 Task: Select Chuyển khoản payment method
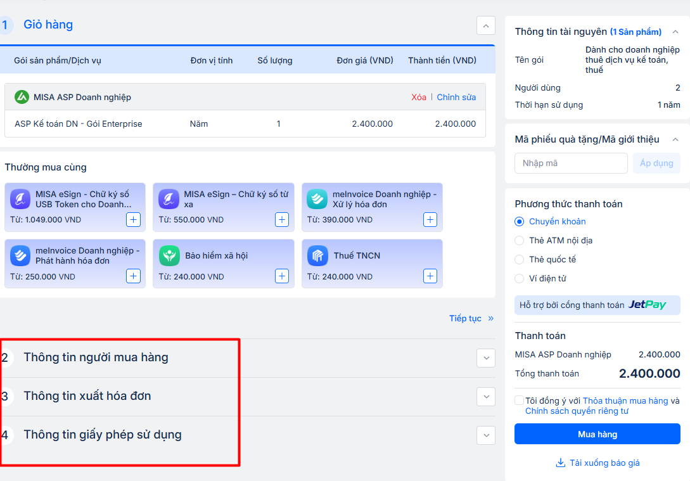pyautogui.click(x=520, y=222)
